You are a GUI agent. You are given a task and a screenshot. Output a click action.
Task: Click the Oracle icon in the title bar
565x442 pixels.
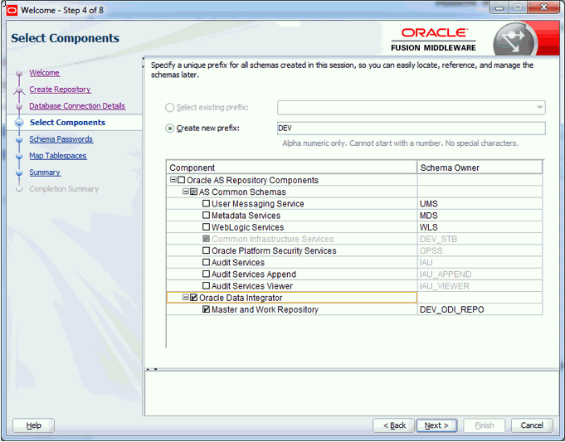click(12, 10)
